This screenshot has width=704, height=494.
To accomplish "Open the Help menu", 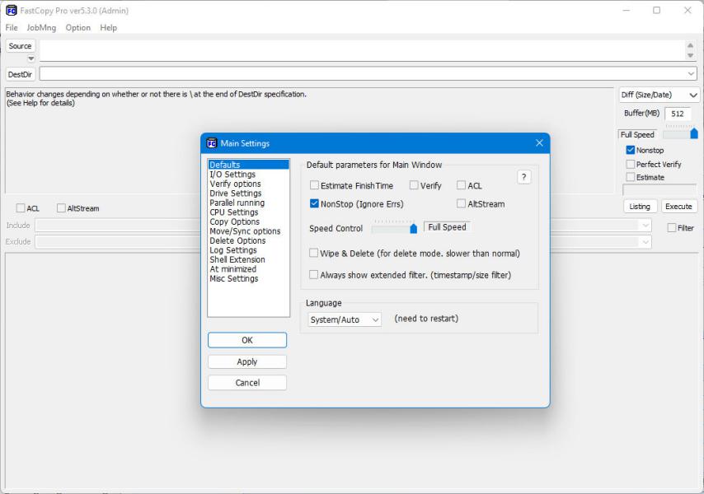I will click(x=108, y=27).
